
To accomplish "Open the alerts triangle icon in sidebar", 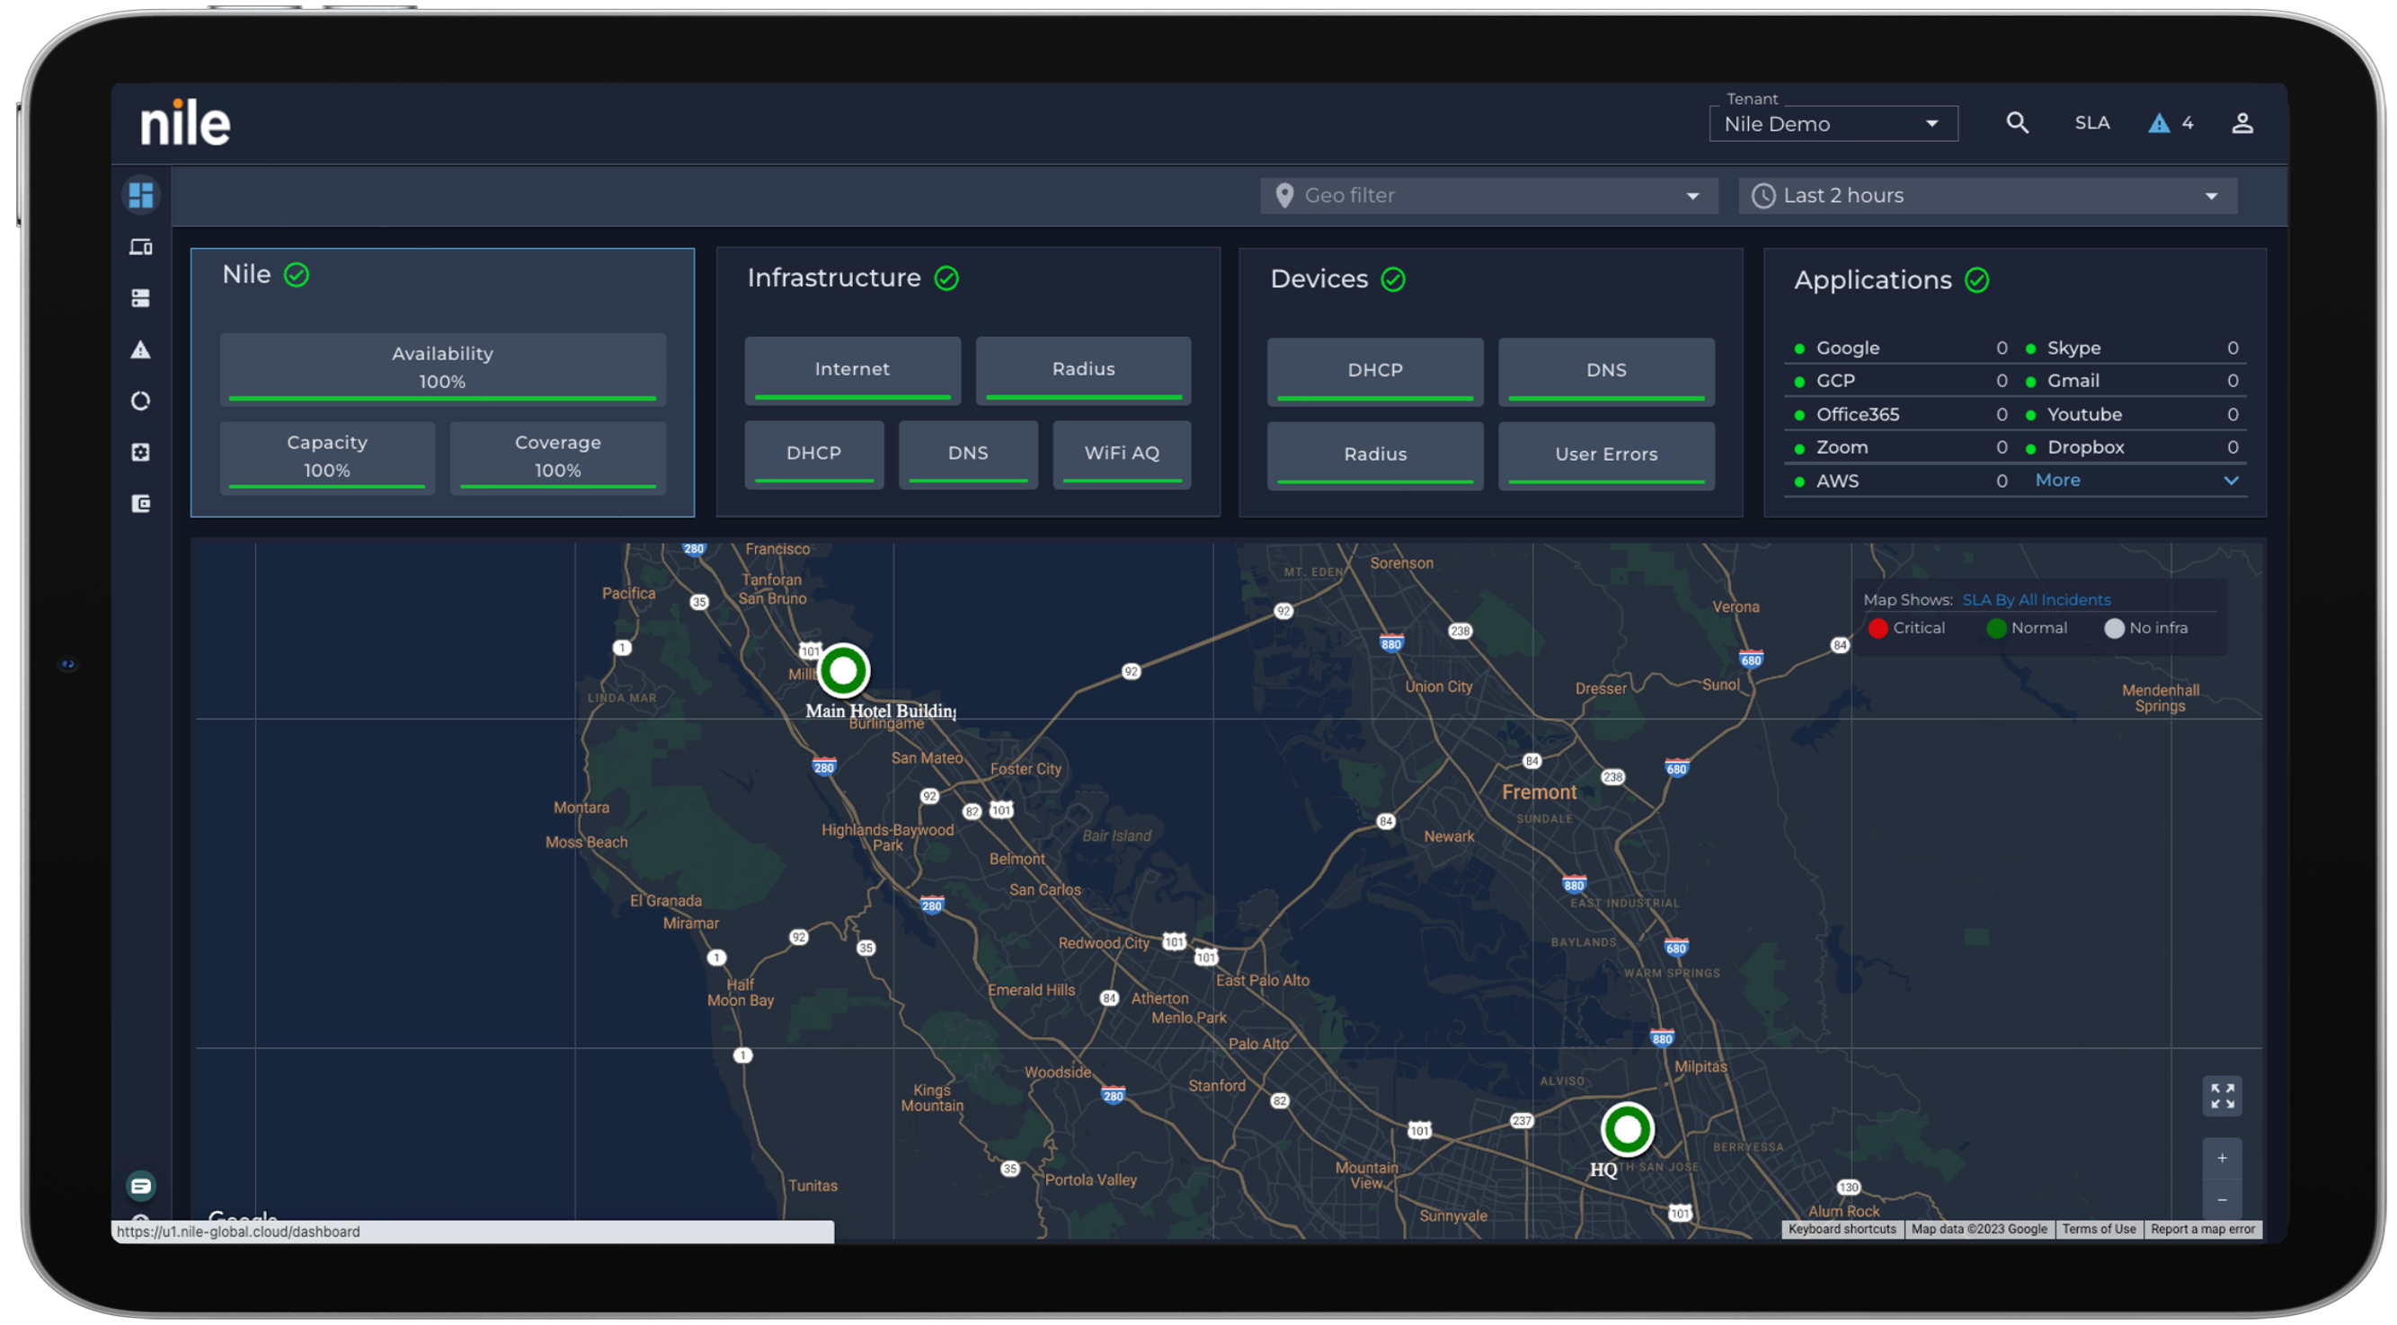I will (140, 350).
